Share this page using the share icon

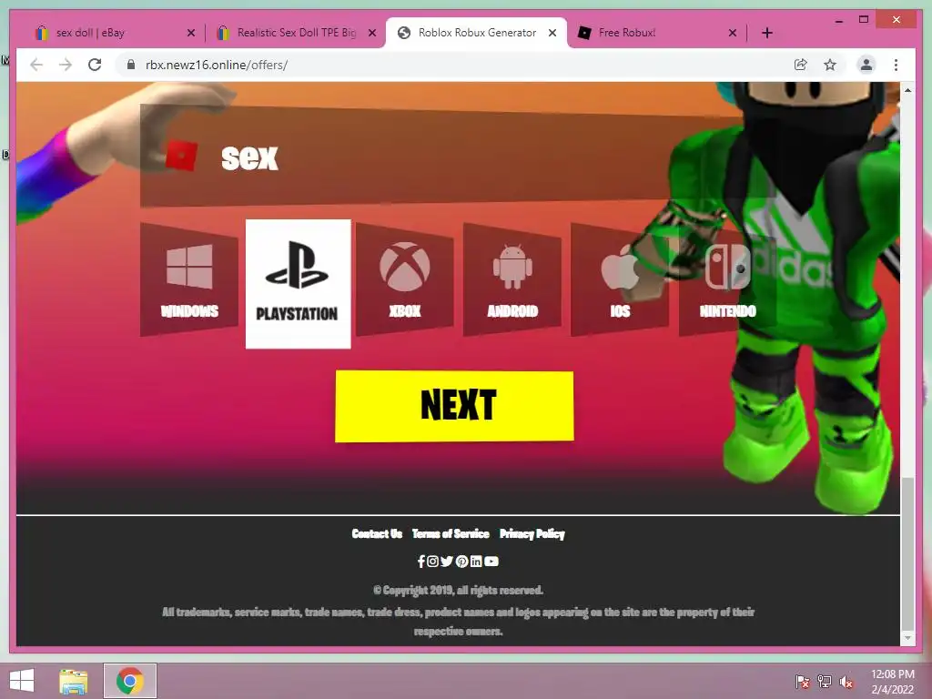(x=801, y=65)
